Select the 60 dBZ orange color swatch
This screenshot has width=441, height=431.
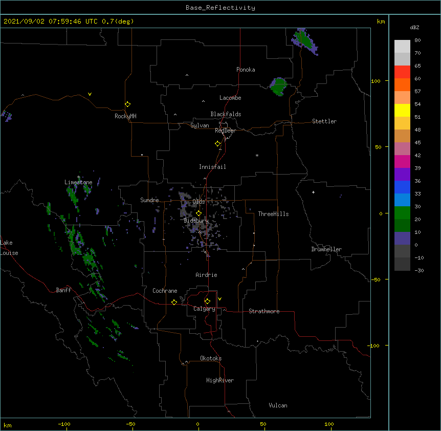tap(402, 84)
